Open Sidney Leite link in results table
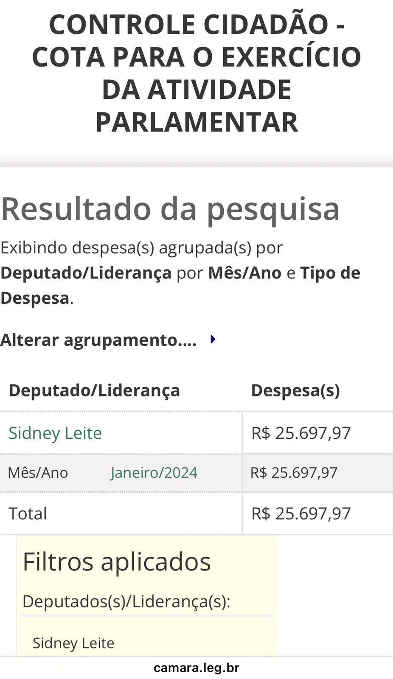This screenshot has height=679, width=393. [x=55, y=433]
